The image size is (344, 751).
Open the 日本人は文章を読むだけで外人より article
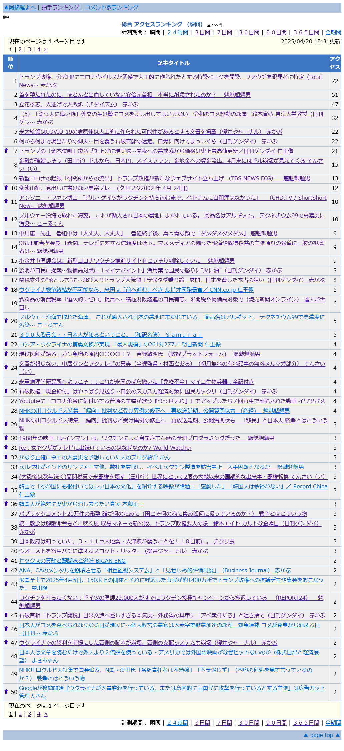[x=169, y=656]
